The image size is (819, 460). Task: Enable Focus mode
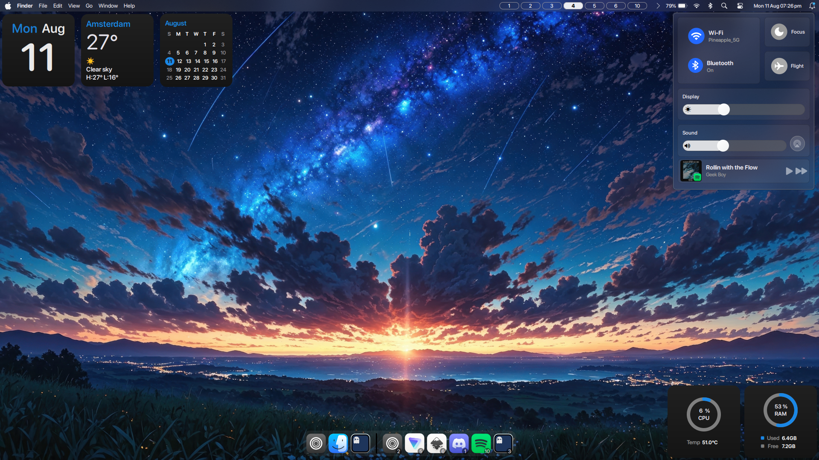click(779, 32)
